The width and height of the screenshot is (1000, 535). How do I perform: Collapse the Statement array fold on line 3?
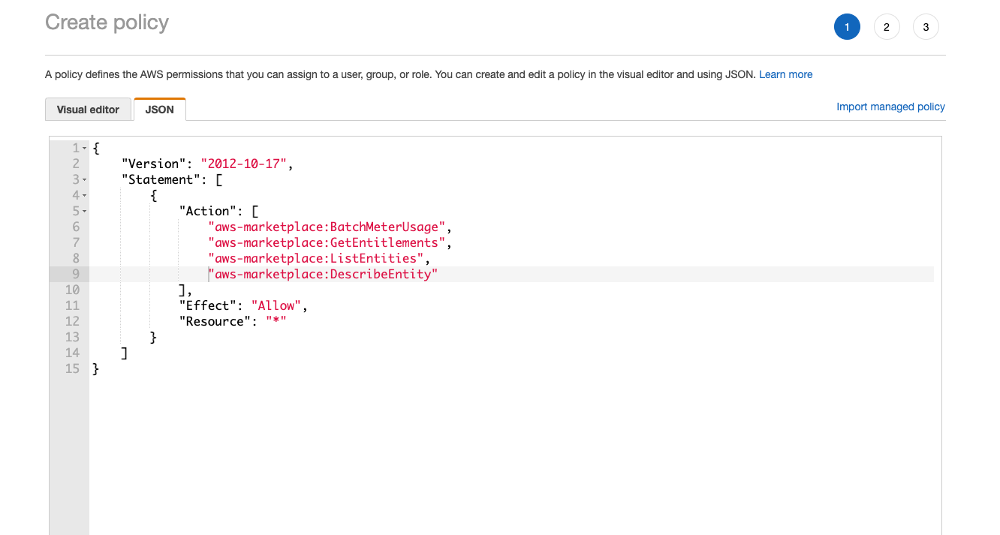(85, 180)
